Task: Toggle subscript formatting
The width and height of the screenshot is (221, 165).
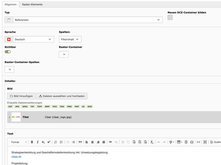Action: 43,142
